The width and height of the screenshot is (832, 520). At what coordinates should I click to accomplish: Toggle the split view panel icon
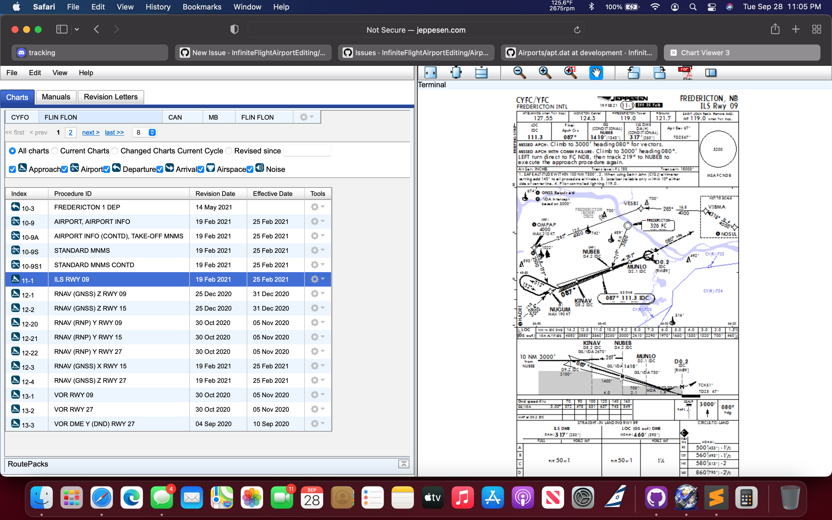pos(711,73)
